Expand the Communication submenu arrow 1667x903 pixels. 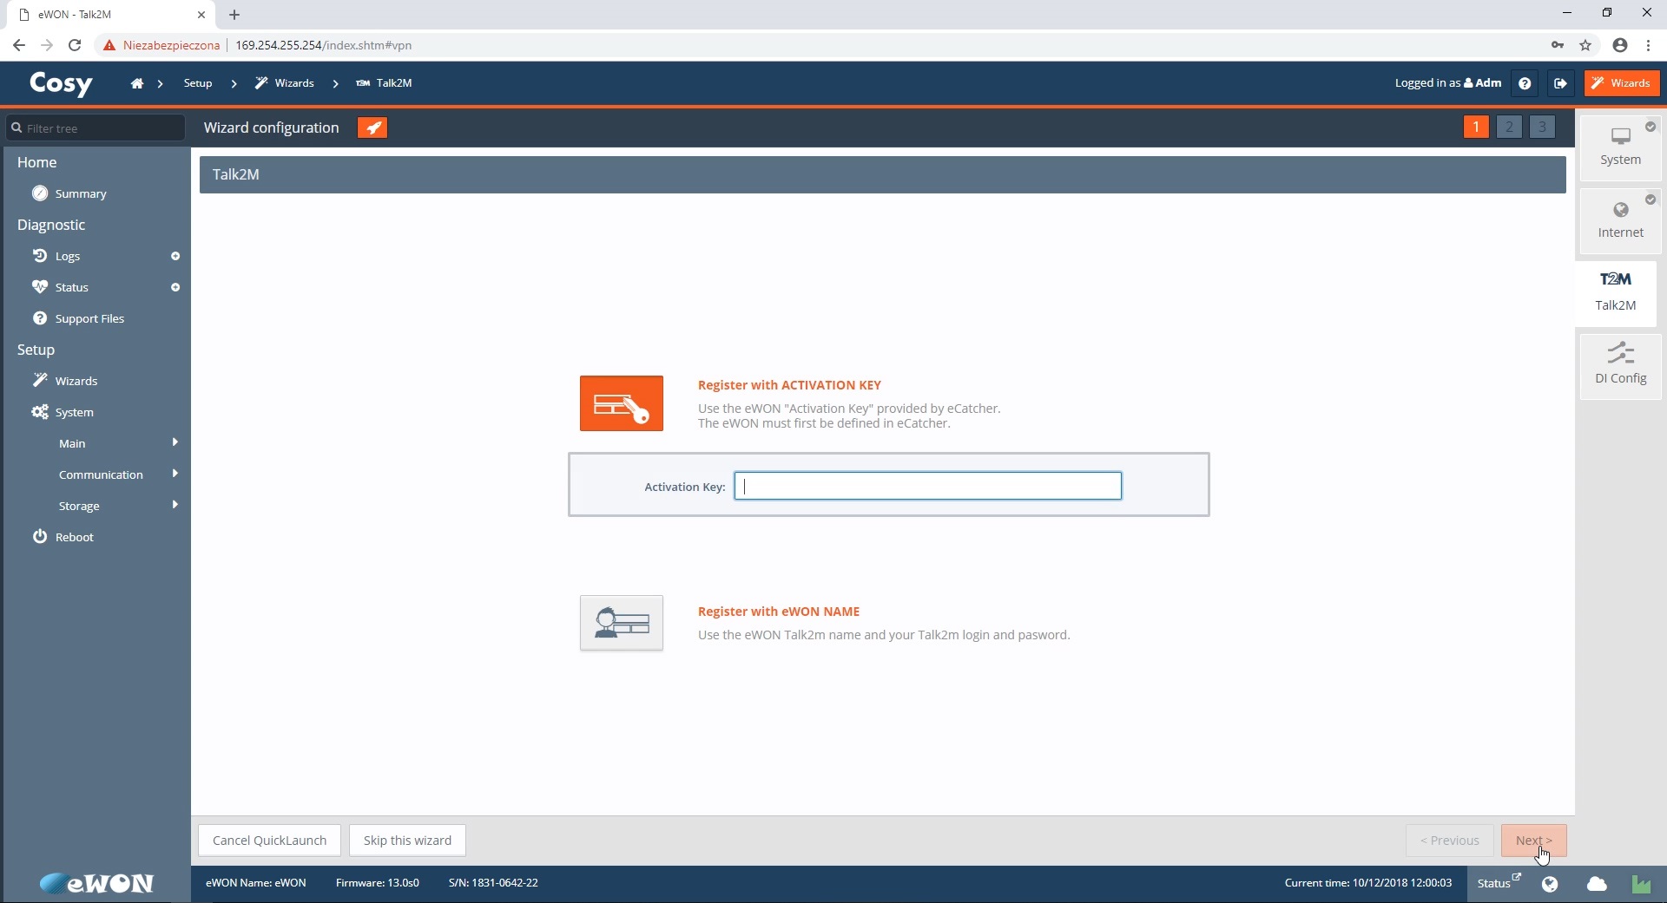(175, 474)
